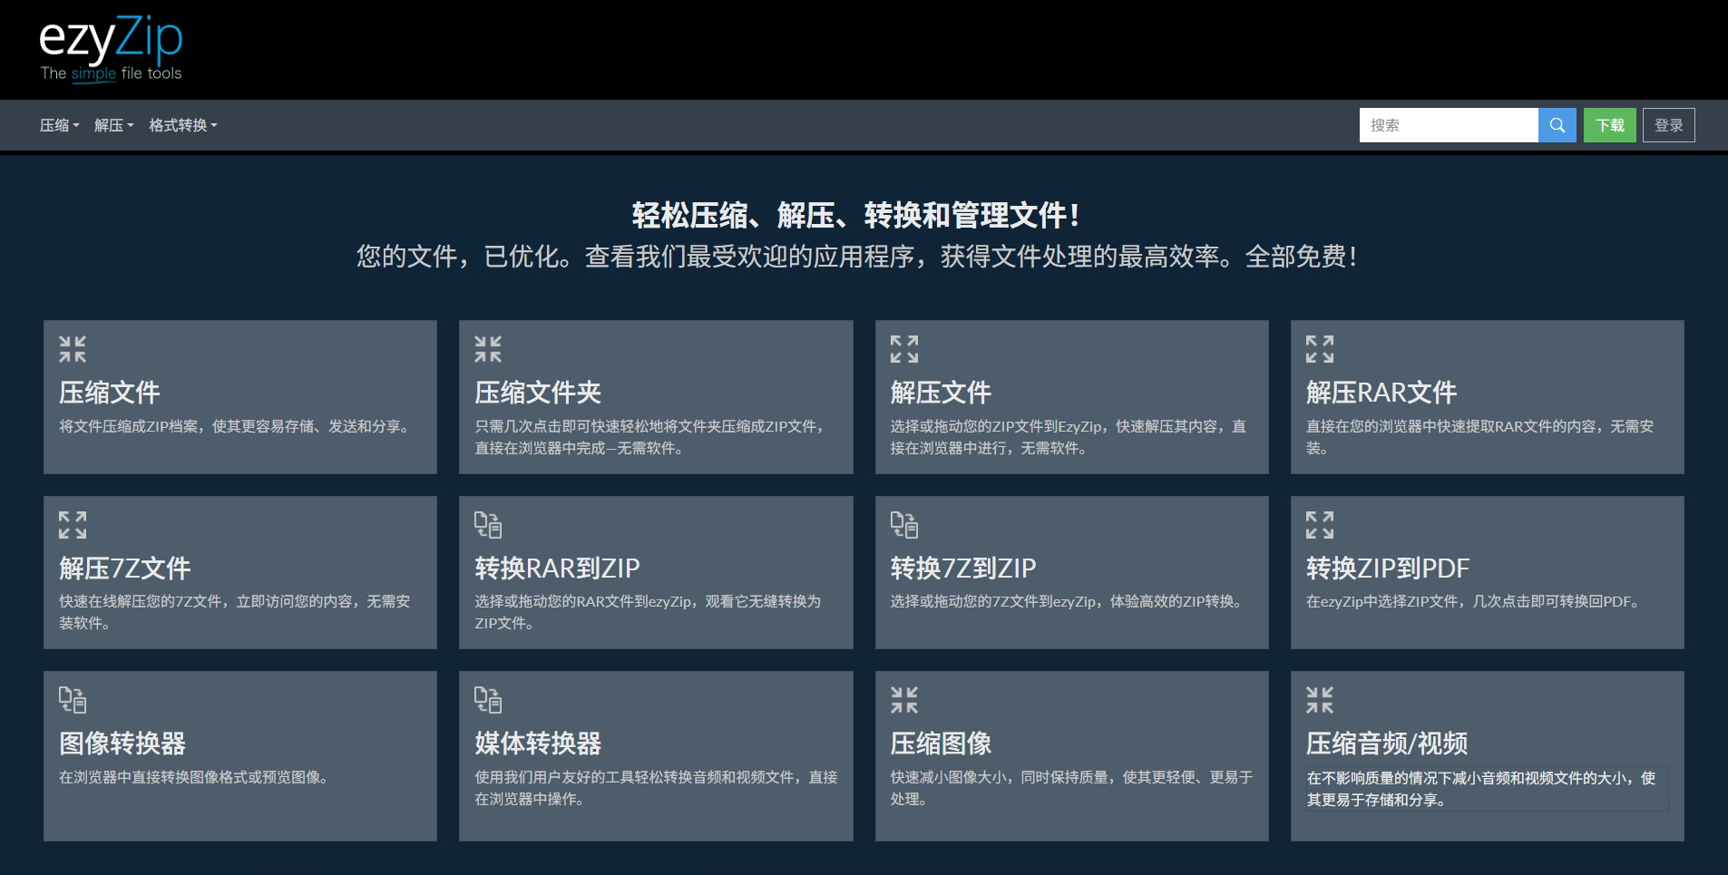Open the 格式转换 dropdown menu
This screenshot has height=875, width=1728.
click(183, 125)
